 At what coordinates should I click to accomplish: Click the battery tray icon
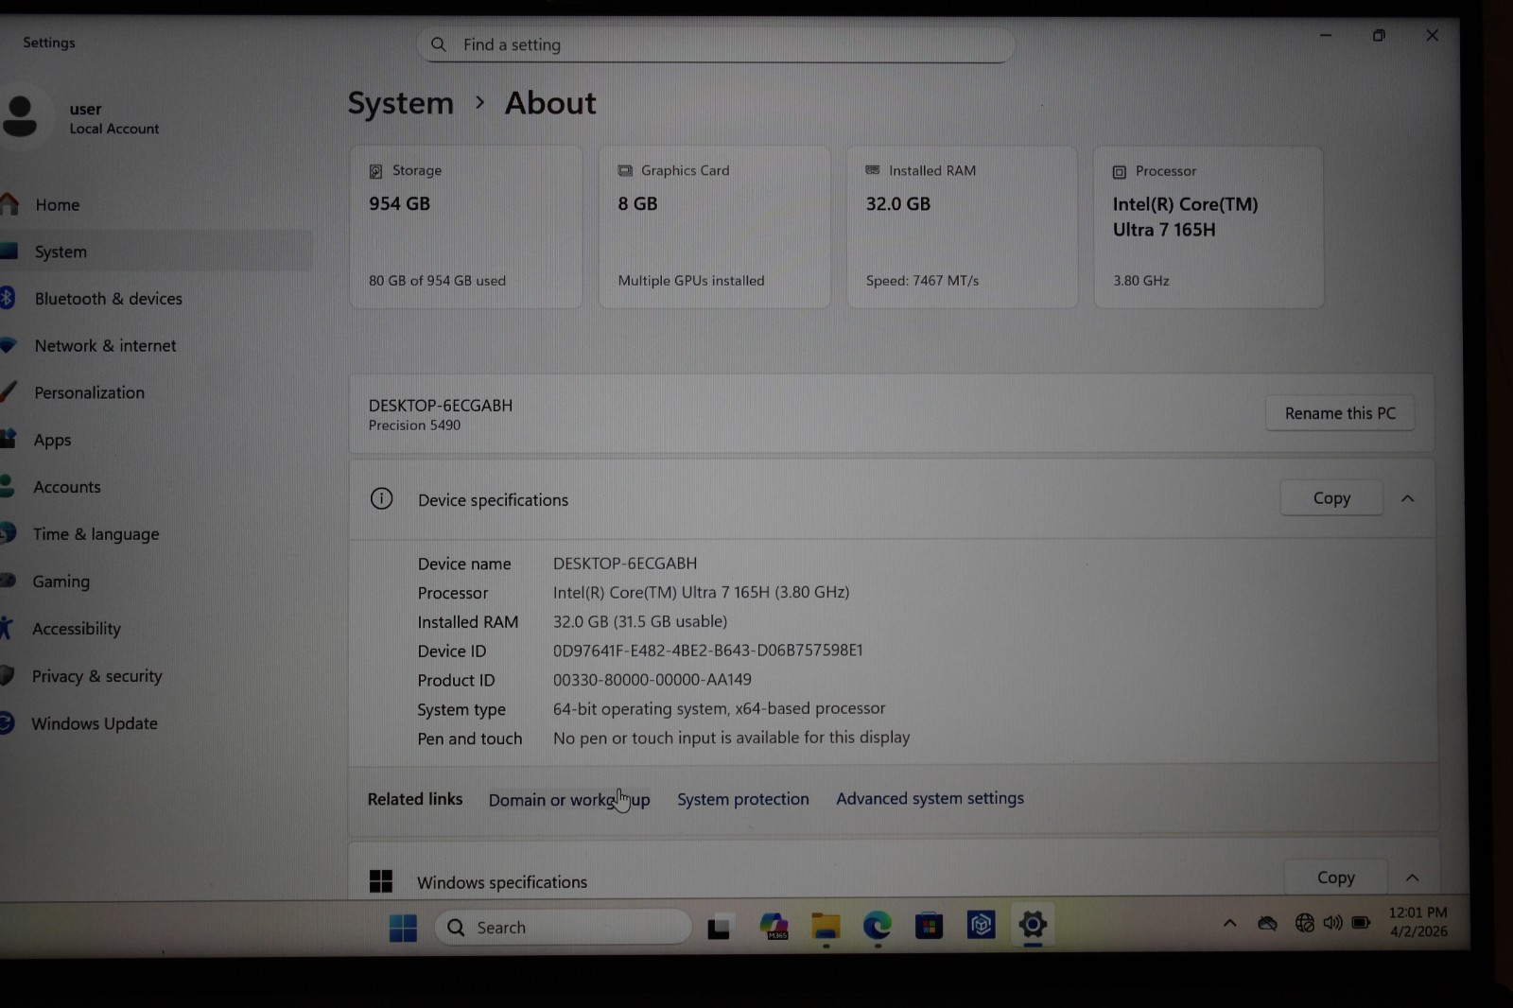1362,922
